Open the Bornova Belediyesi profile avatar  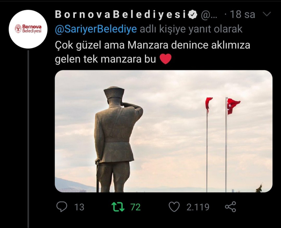point(28,29)
